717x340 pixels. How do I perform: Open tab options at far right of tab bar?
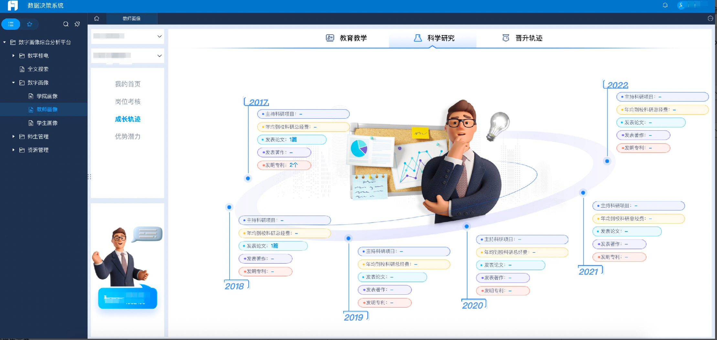pyautogui.click(x=710, y=18)
